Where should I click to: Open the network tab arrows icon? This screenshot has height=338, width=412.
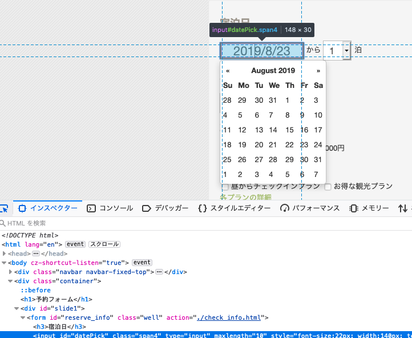click(x=402, y=208)
